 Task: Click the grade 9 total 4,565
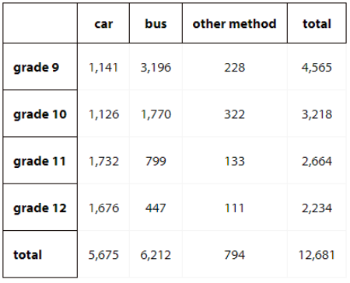click(x=317, y=68)
